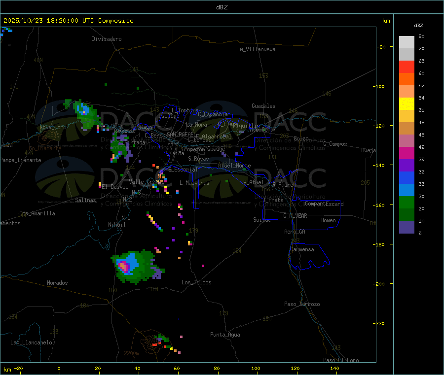
Task: Select the green 20-30 dBZ legend swatch
Action: pos(407,202)
